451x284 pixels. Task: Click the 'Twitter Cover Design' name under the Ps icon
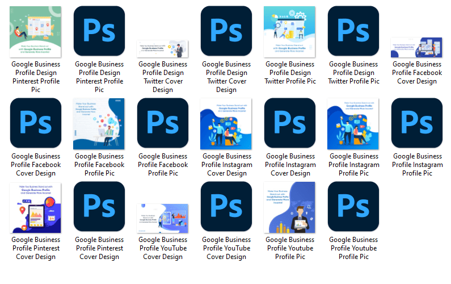[x=226, y=77]
